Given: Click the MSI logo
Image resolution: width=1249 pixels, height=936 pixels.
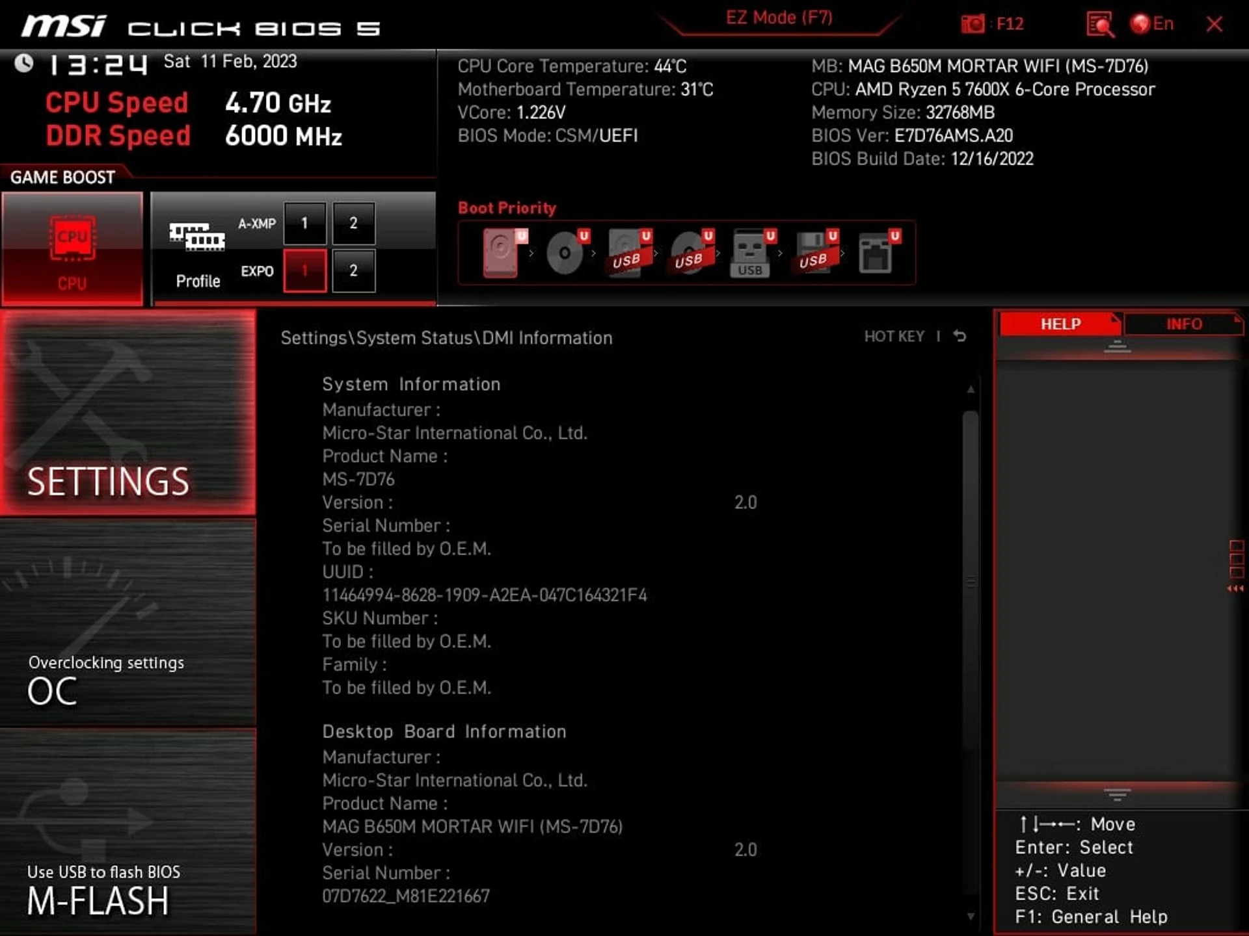Looking at the screenshot, I should tap(64, 27).
